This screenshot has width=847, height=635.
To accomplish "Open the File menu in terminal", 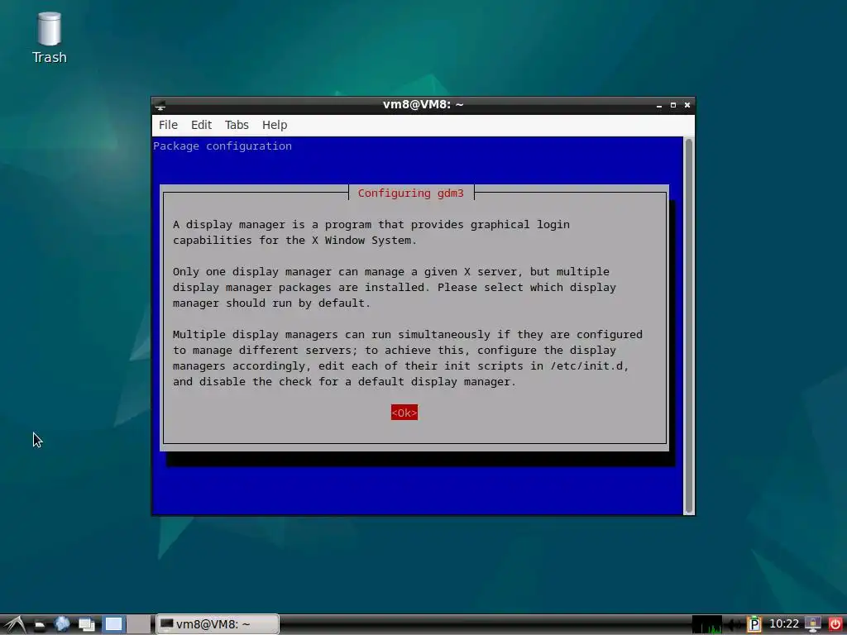I will 168,125.
